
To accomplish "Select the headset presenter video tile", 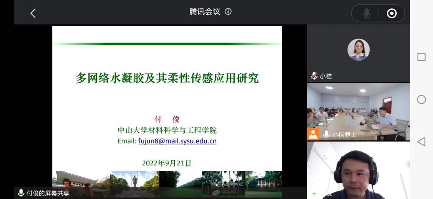I will tap(358, 171).
